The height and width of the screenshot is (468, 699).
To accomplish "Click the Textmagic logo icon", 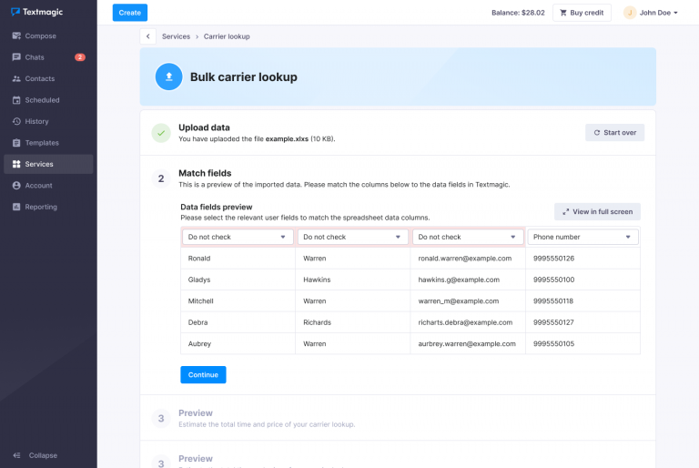I will [x=15, y=12].
